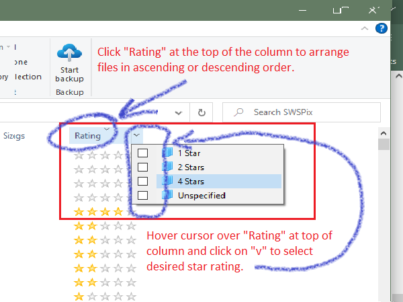Open the Rating column filter dropdown arrow
The width and height of the screenshot is (403, 302).
[x=138, y=135]
